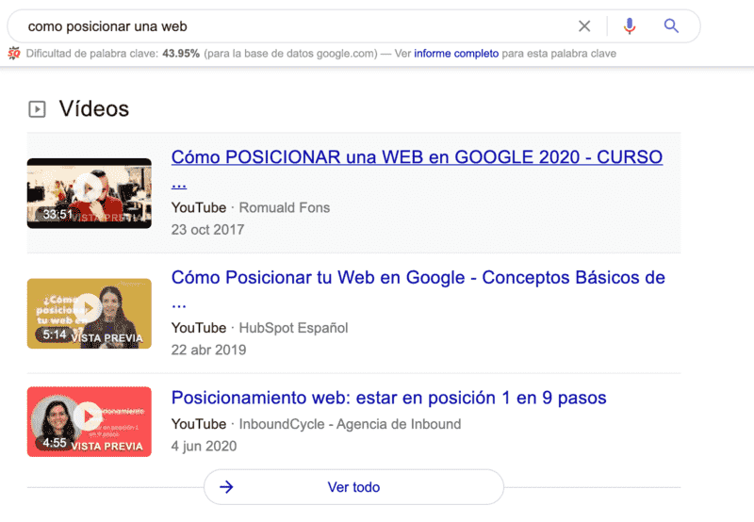The image size is (754, 522).
Task: Click the SEOquake logo icon
Action: [14, 54]
